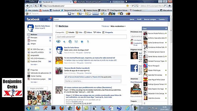The image size is (197, 111).
Task: Expand Más recientes dropdown
Action: click(118, 26)
